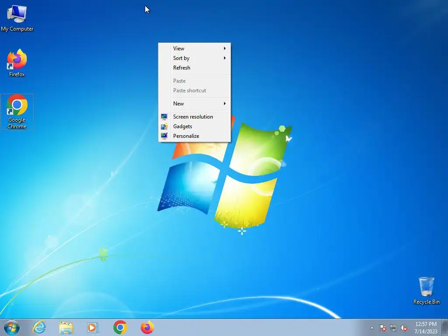Select the My Computer desktop icon
The image size is (448, 336).
click(x=17, y=18)
